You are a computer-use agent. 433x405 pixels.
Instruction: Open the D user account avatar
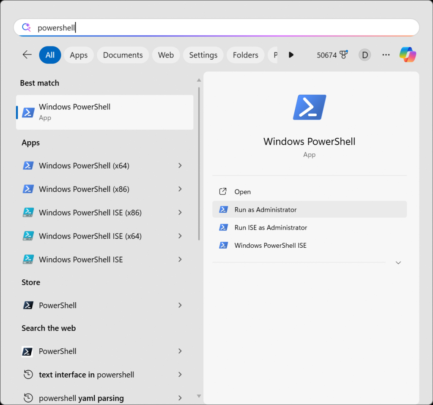coord(364,55)
